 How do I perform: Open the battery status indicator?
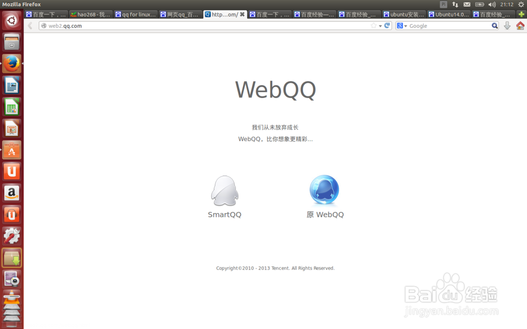click(x=479, y=4)
